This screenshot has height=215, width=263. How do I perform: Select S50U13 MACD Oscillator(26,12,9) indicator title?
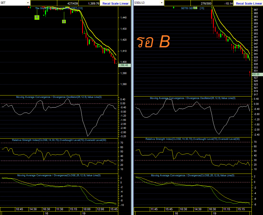[193, 98]
